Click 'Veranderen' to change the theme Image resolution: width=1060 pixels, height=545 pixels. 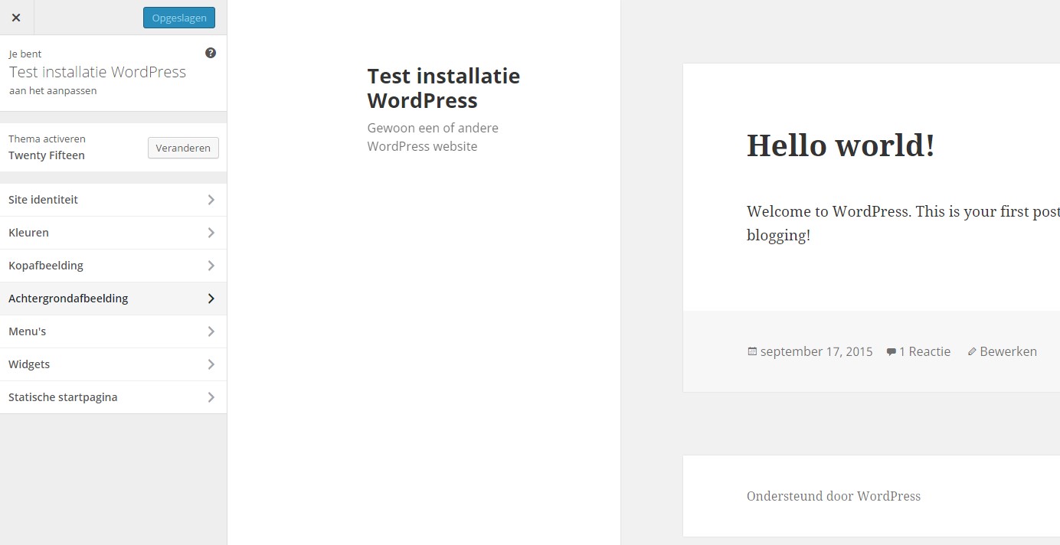183,148
